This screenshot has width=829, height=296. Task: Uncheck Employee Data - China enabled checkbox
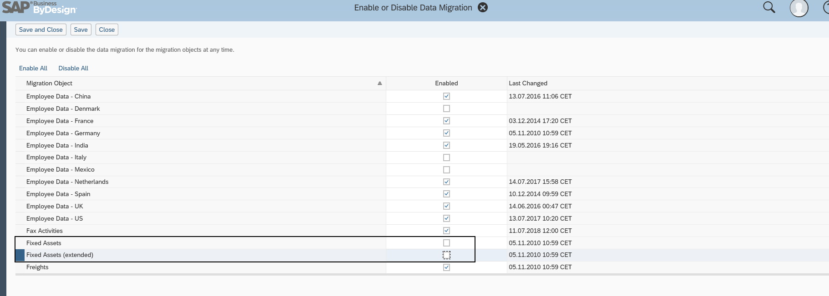(x=446, y=96)
